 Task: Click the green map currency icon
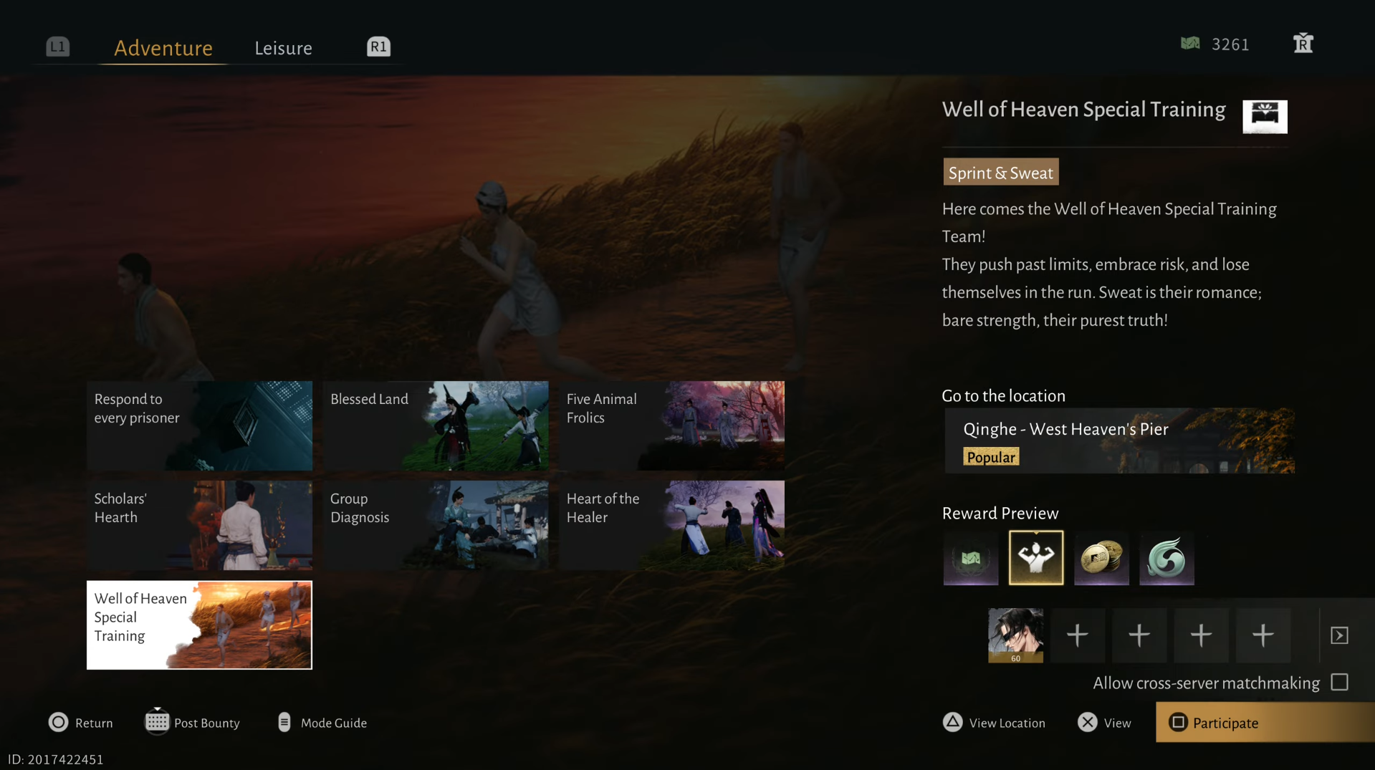tap(1190, 44)
